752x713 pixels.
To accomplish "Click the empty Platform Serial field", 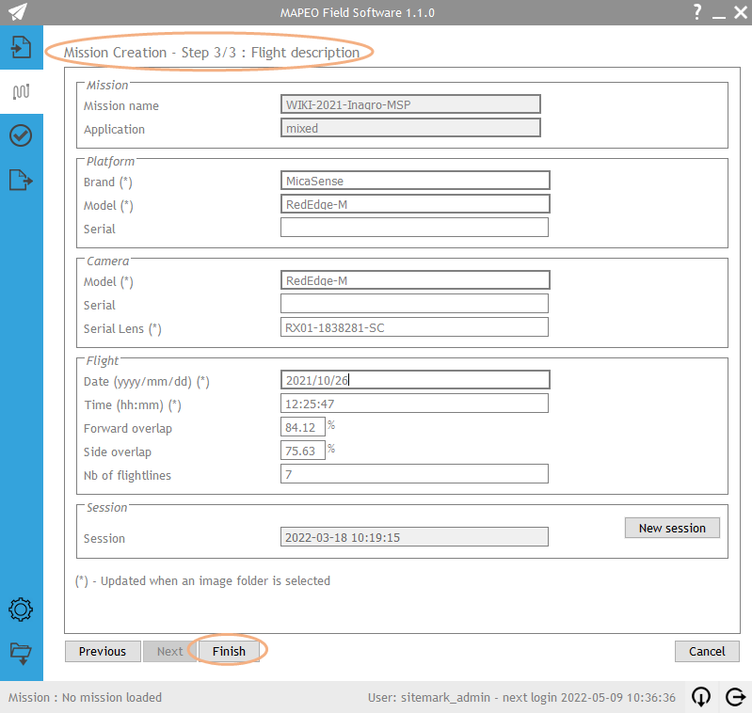I will (414, 228).
